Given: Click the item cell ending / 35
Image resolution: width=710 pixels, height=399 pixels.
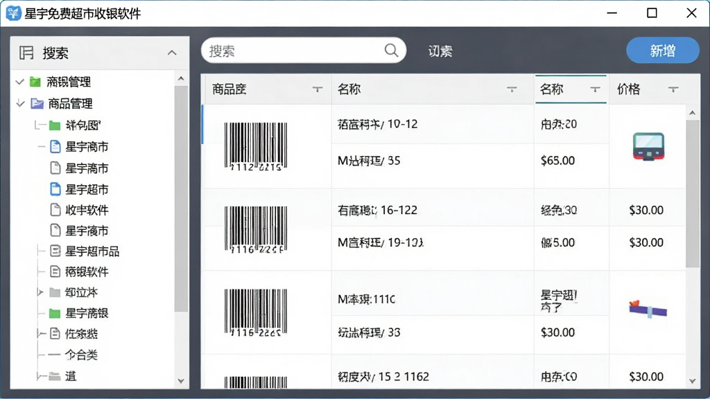Looking at the screenshot, I should pos(433,166).
